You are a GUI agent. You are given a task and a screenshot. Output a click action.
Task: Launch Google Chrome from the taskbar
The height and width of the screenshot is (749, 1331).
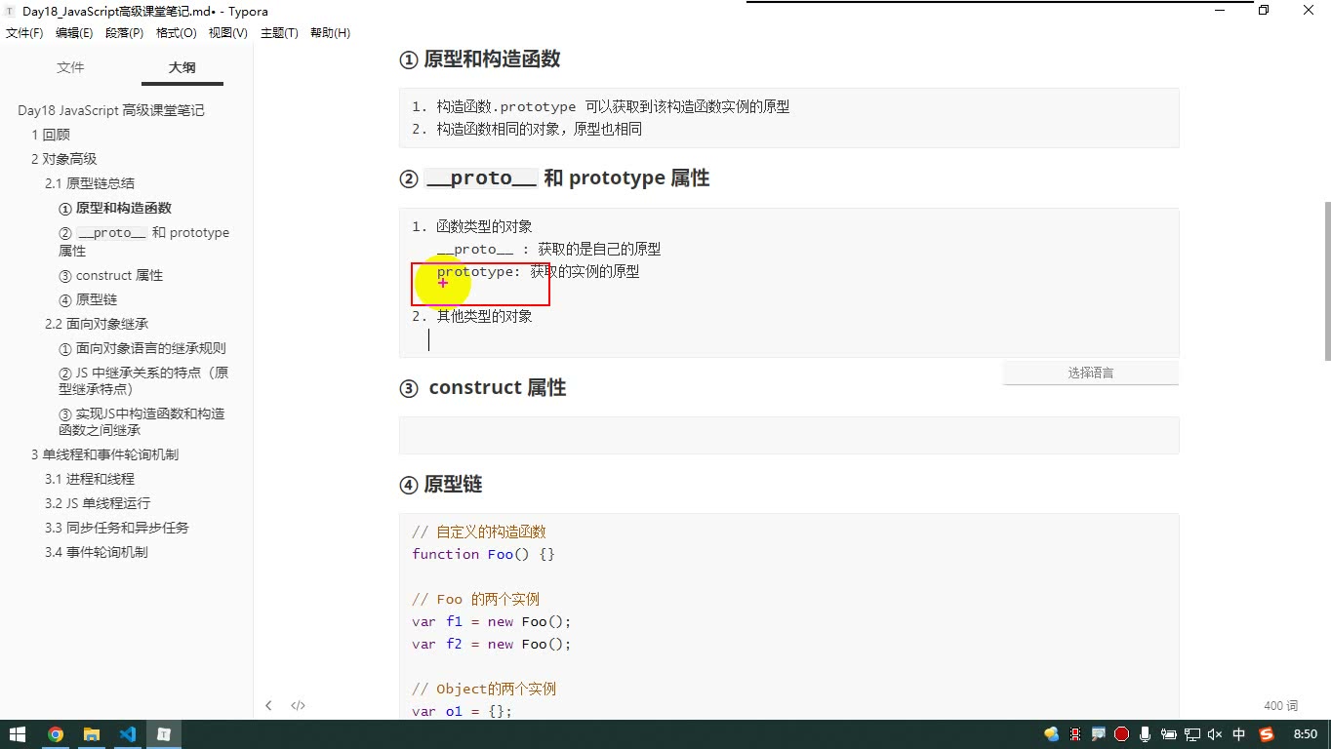[x=55, y=734]
